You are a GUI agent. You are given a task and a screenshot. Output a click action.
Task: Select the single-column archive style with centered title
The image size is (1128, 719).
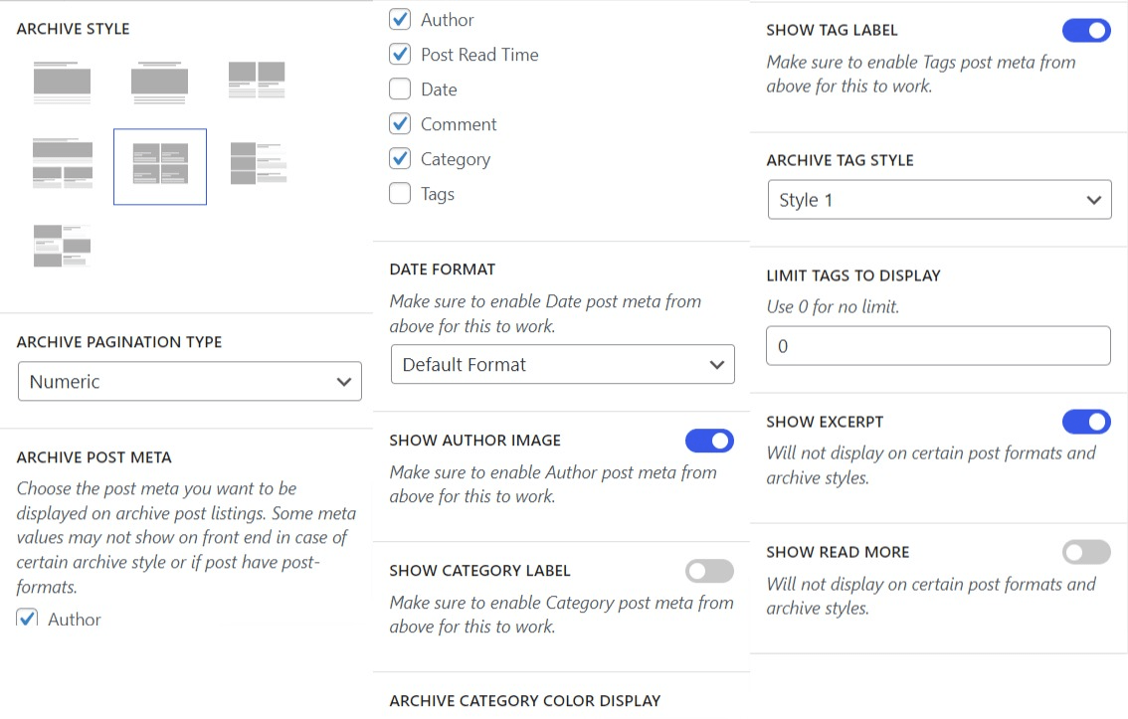click(160, 83)
